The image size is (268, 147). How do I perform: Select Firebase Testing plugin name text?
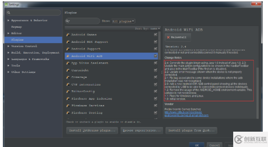point(87,113)
